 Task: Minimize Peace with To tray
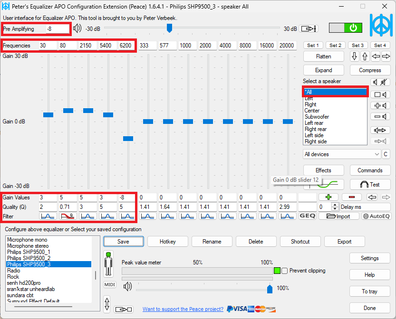[x=370, y=291]
